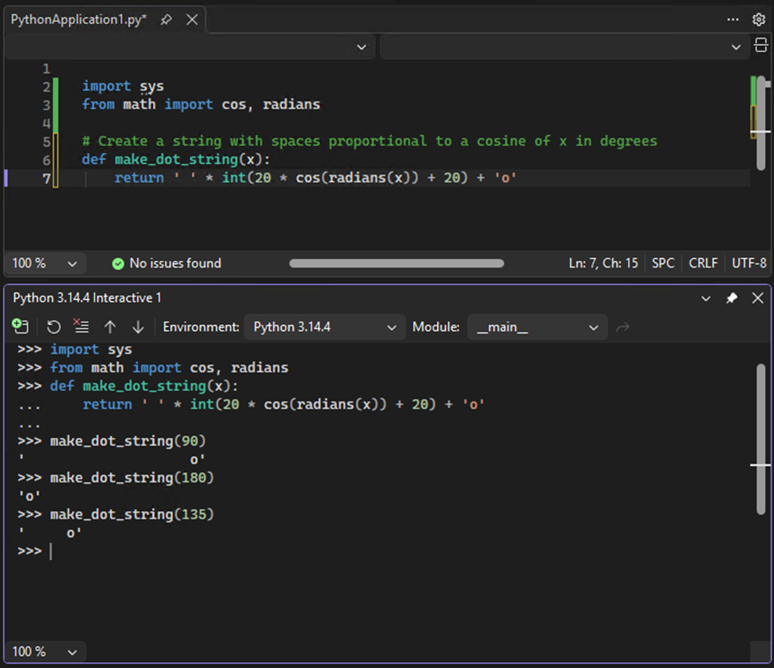The image size is (774, 668).
Task: Open the Module dropdown showing __main__
Action: 537,327
